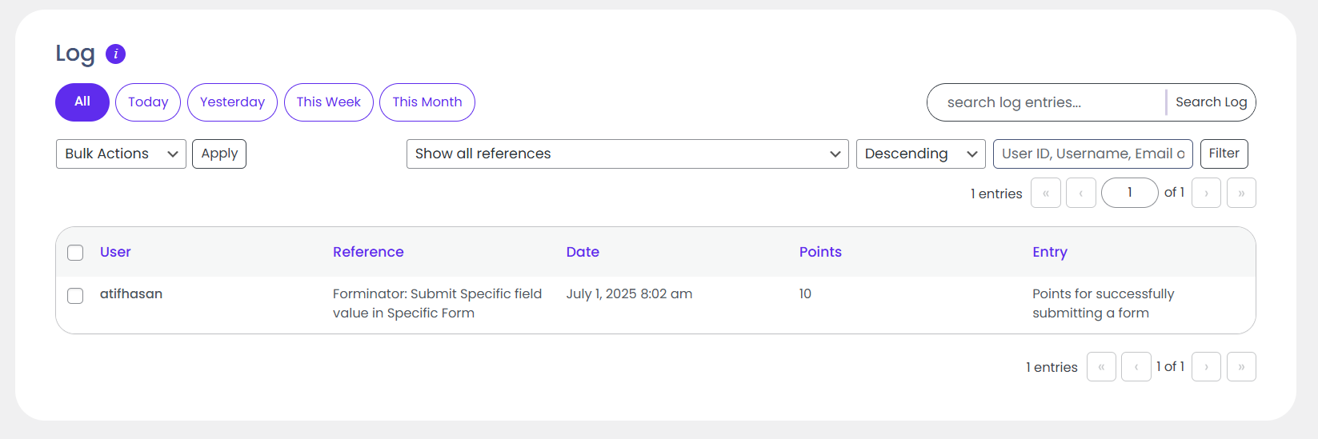Sort the table by Points column
1318x439 pixels.
819,252
